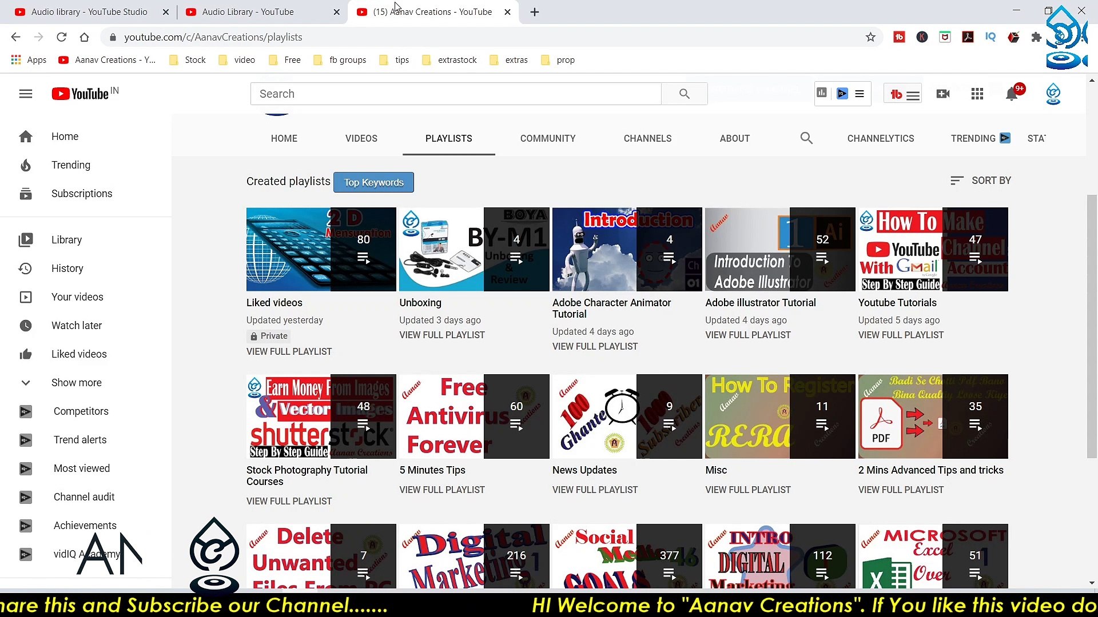Toggle the bookmark star in address bar

(870, 37)
